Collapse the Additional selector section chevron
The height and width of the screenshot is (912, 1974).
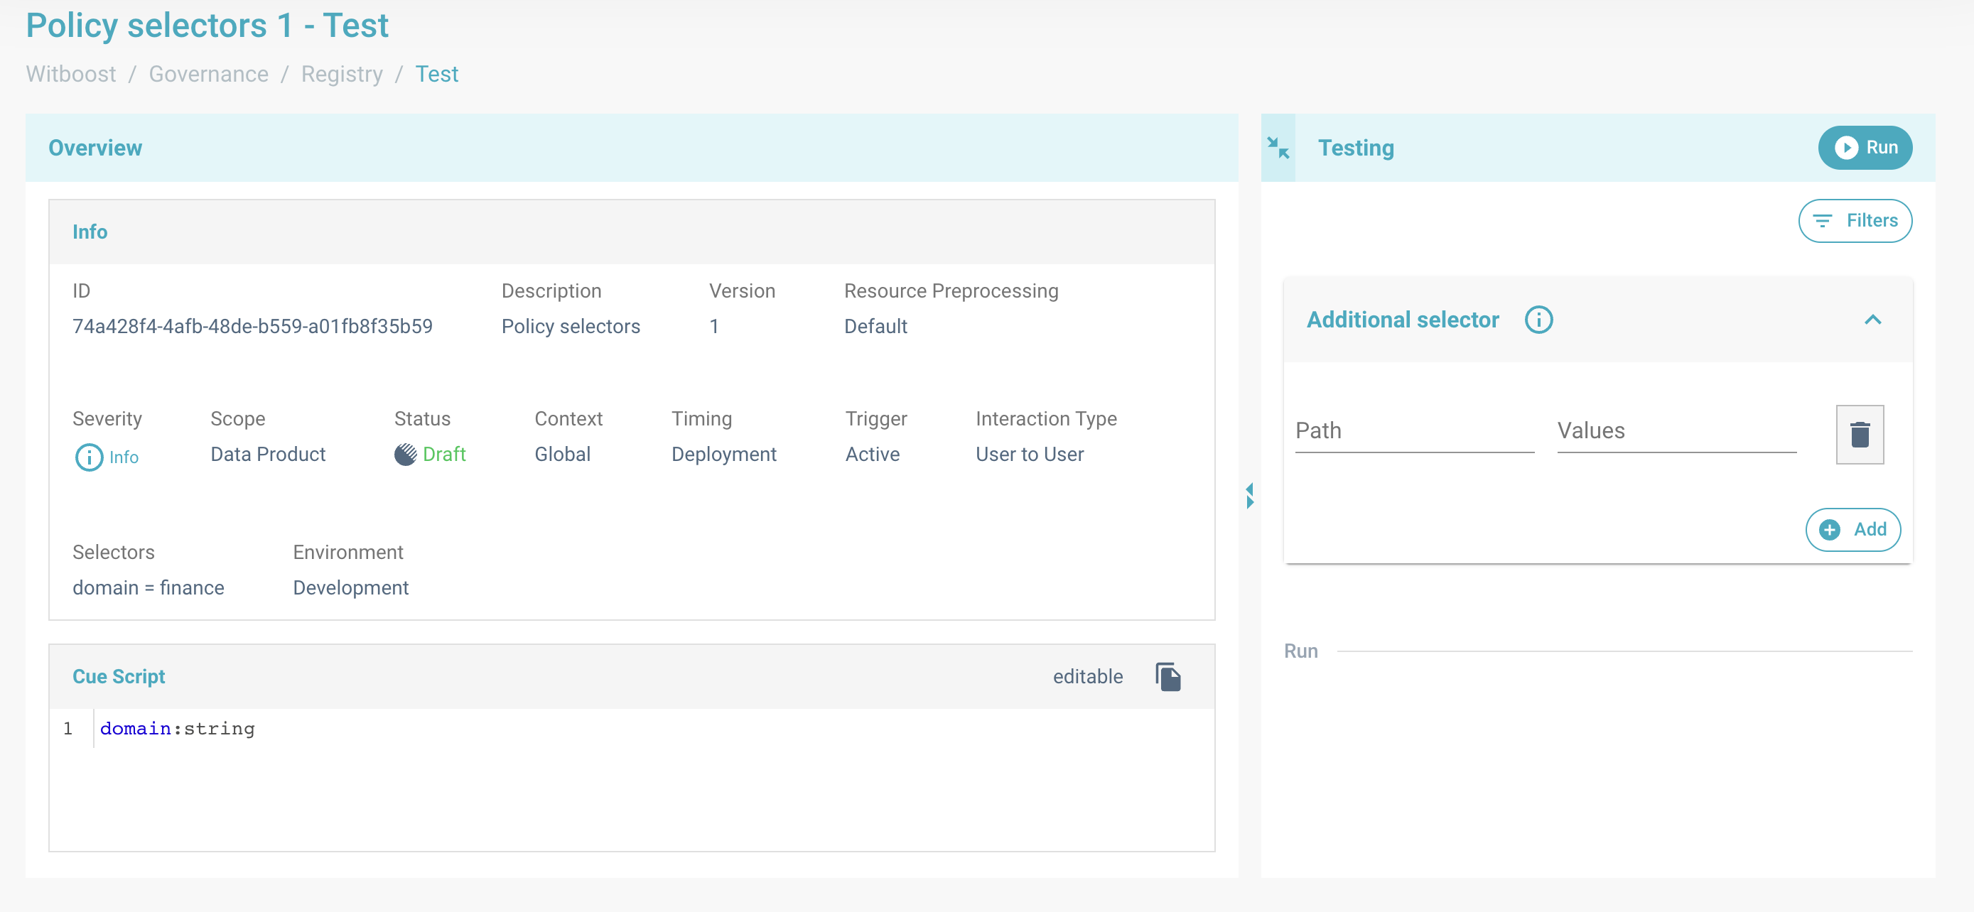pyautogui.click(x=1872, y=320)
